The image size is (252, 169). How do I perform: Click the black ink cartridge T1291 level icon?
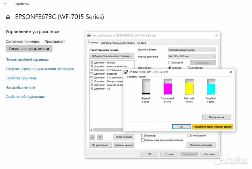coord(146,87)
